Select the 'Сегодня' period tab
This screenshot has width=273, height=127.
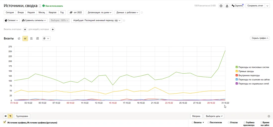(x=10, y=13)
